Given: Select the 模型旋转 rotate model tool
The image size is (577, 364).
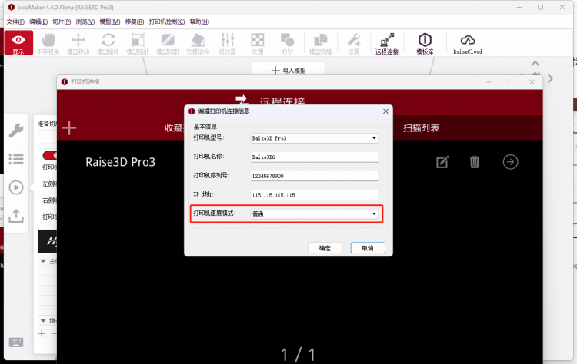Looking at the screenshot, I should pos(108,44).
